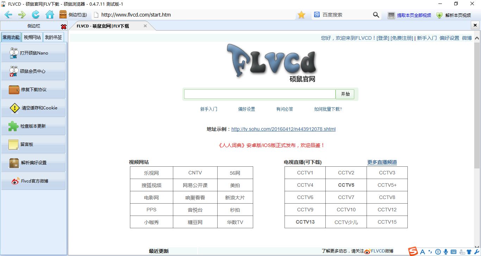
Task: Click 清空缓存和Cookie in the sidebar
Action: 33,108
